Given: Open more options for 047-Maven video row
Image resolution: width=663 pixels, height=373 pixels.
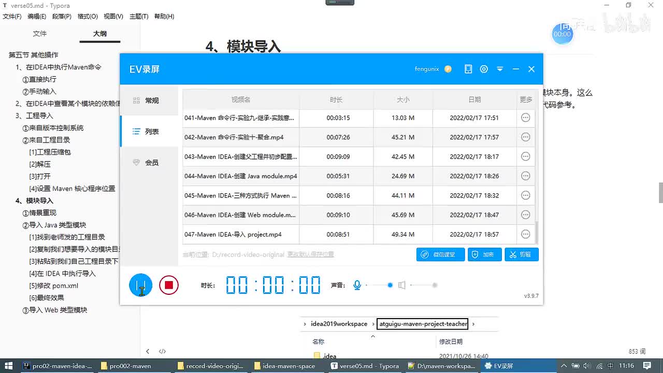Looking at the screenshot, I should coord(525,234).
